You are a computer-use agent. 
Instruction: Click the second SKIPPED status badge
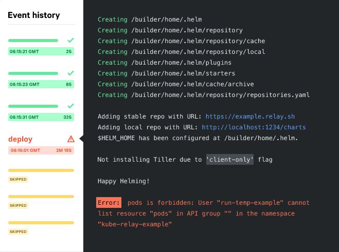[18, 205]
